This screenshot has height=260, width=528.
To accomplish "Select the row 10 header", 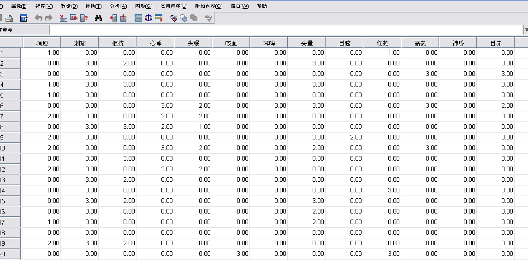I will click(10, 148).
